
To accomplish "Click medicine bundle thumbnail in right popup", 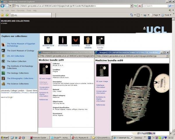I will tap(102, 70).
